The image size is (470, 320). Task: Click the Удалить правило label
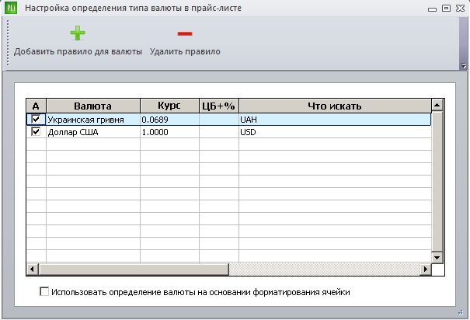coord(185,51)
